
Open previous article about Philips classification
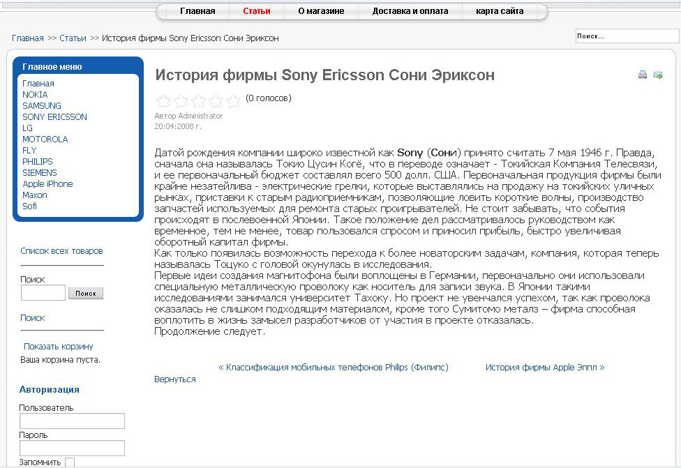pyautogui.click(x=333, y=368)
